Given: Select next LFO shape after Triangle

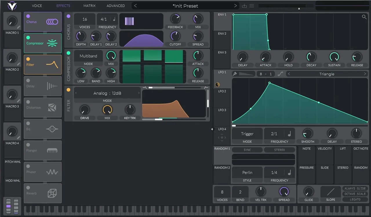Looking at the screenshot, I should [x=365, y=74].
